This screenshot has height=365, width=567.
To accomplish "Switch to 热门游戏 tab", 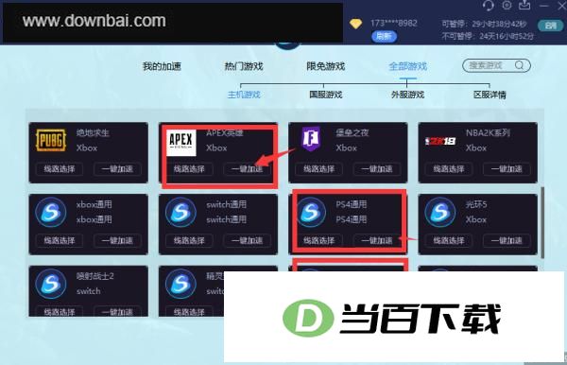I will click(x=244, y=66).
